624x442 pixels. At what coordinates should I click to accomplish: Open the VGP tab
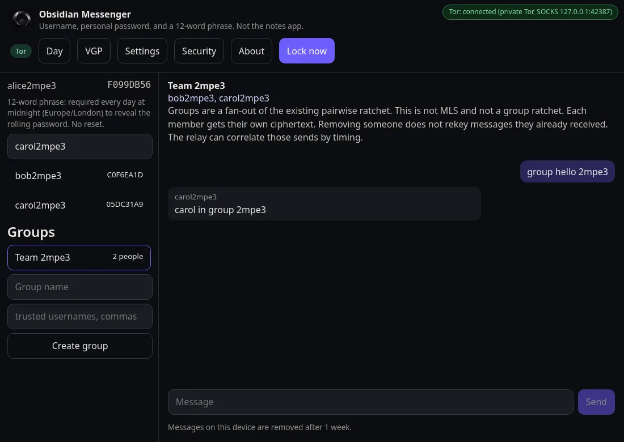(94, 51)
